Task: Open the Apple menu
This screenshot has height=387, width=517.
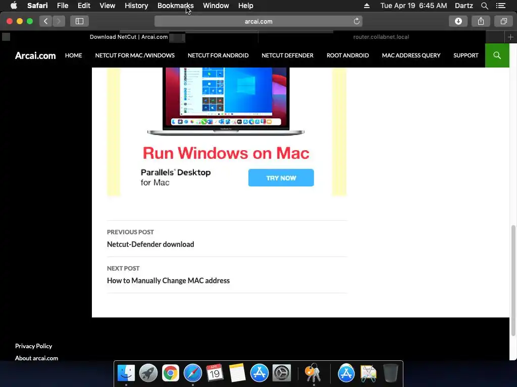Action: coord(14,6)
